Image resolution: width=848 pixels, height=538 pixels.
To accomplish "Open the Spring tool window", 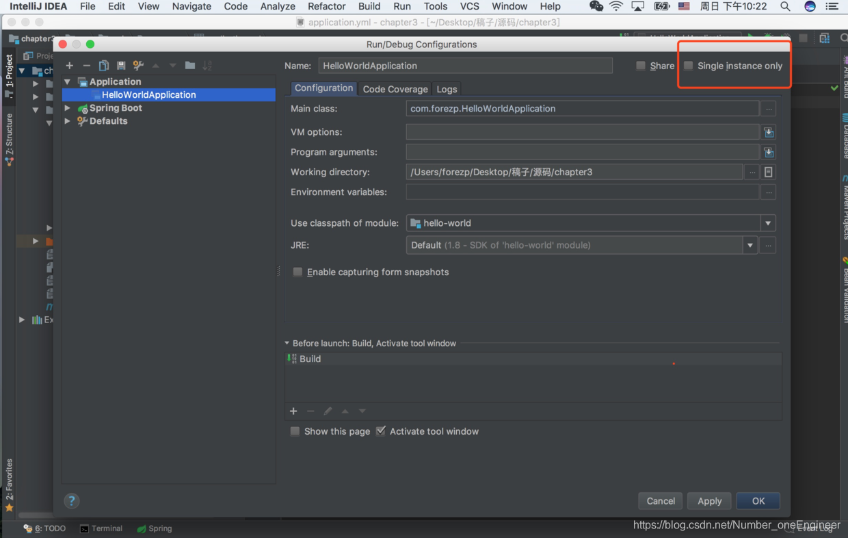I will (x=155, y=528).
